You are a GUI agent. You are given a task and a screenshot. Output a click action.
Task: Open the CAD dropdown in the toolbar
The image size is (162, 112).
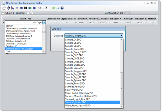(40, 8)
